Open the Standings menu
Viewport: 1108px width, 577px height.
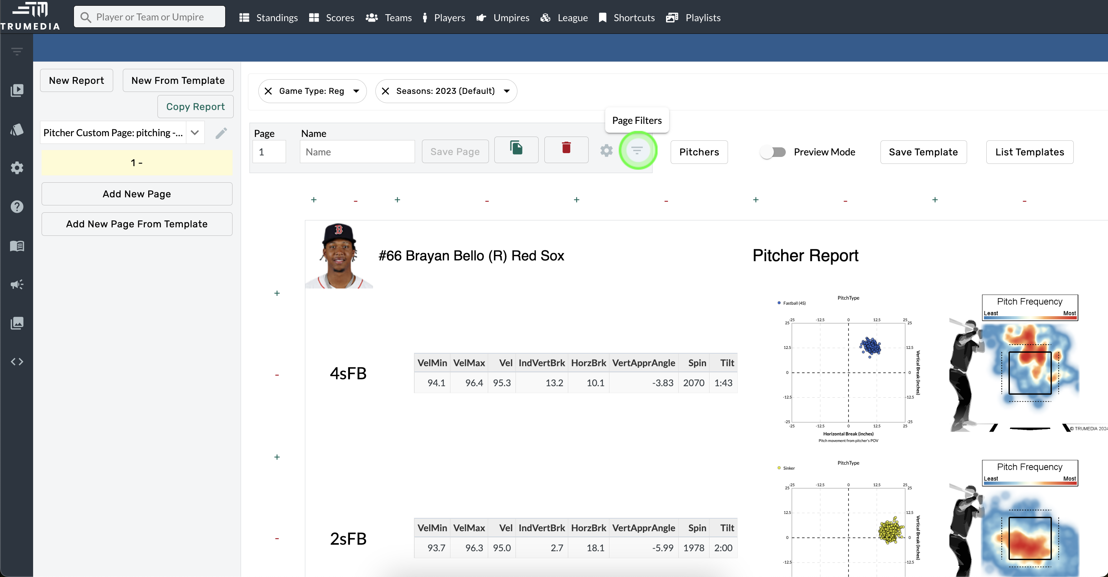point(268,18)
